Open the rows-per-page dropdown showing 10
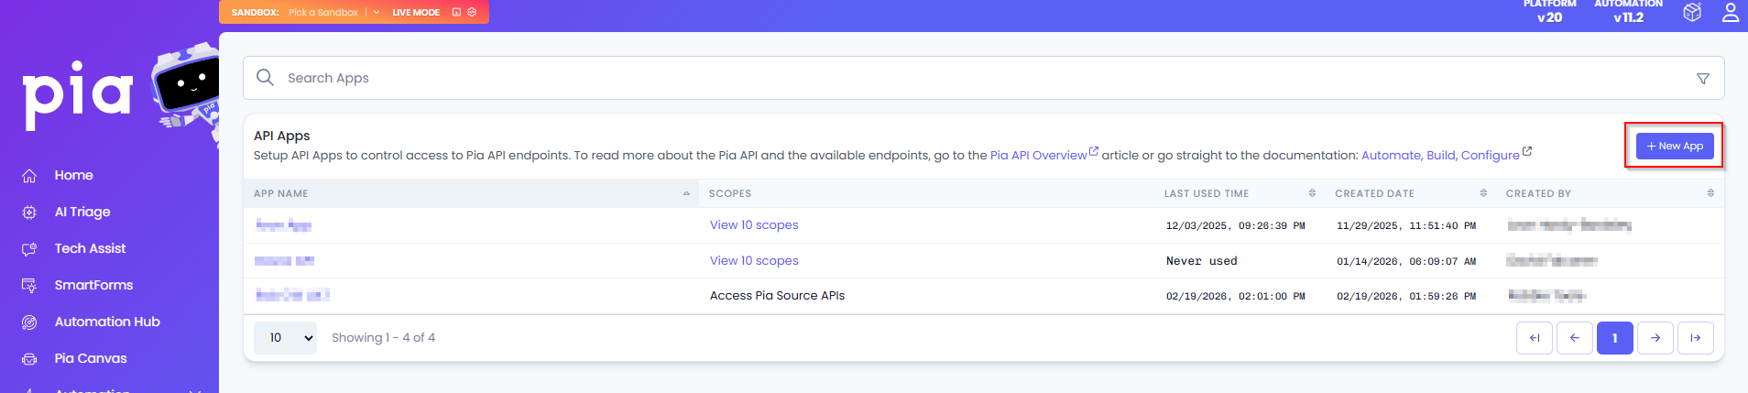Viewport: 1748px width, 393px height. (285, 338)
